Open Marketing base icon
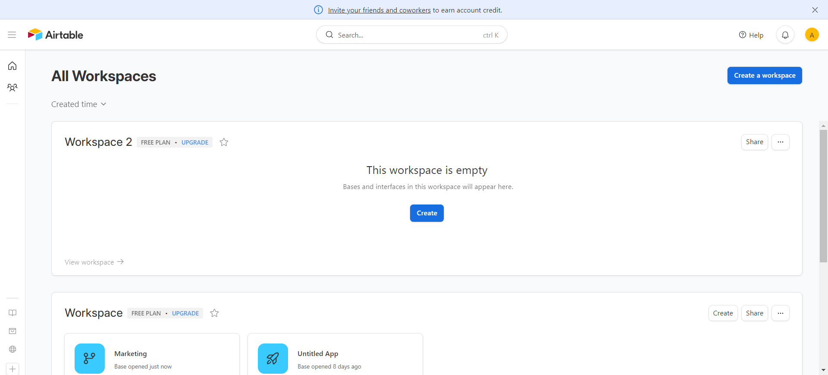Image resolution: width=828 pixels, height=375 pixels. (x=90, y=359)
